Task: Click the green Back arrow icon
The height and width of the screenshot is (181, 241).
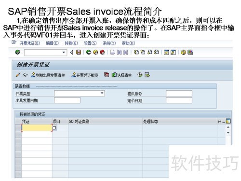Action: [x=89, y=52]
